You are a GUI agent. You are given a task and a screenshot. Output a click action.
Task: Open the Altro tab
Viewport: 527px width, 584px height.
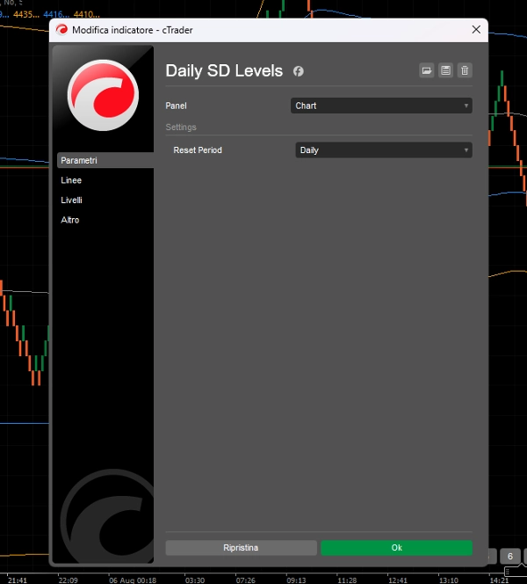(x=70, y=220)
